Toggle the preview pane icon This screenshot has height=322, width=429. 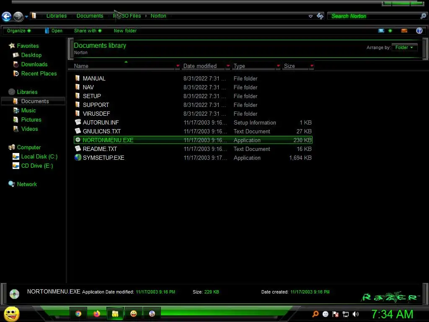pos(404,31)
